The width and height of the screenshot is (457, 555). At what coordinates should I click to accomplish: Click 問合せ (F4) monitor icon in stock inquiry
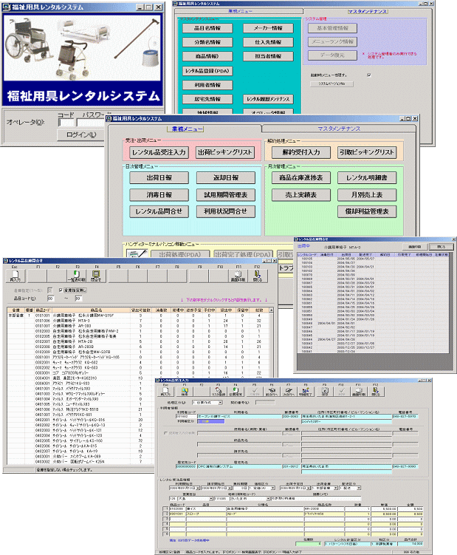tap(95, 276)
